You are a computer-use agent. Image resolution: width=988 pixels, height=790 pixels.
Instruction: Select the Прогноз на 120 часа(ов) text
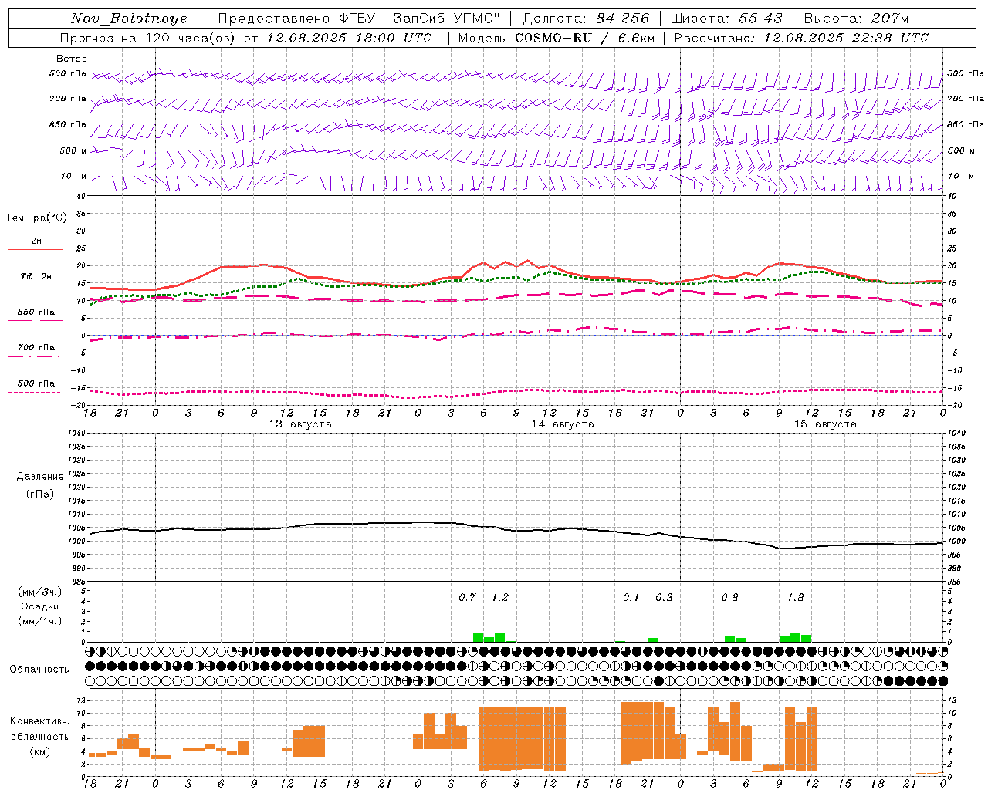coord(149,38)
